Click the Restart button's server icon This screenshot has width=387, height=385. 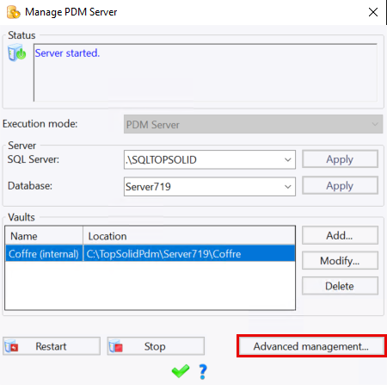(11, 346)
